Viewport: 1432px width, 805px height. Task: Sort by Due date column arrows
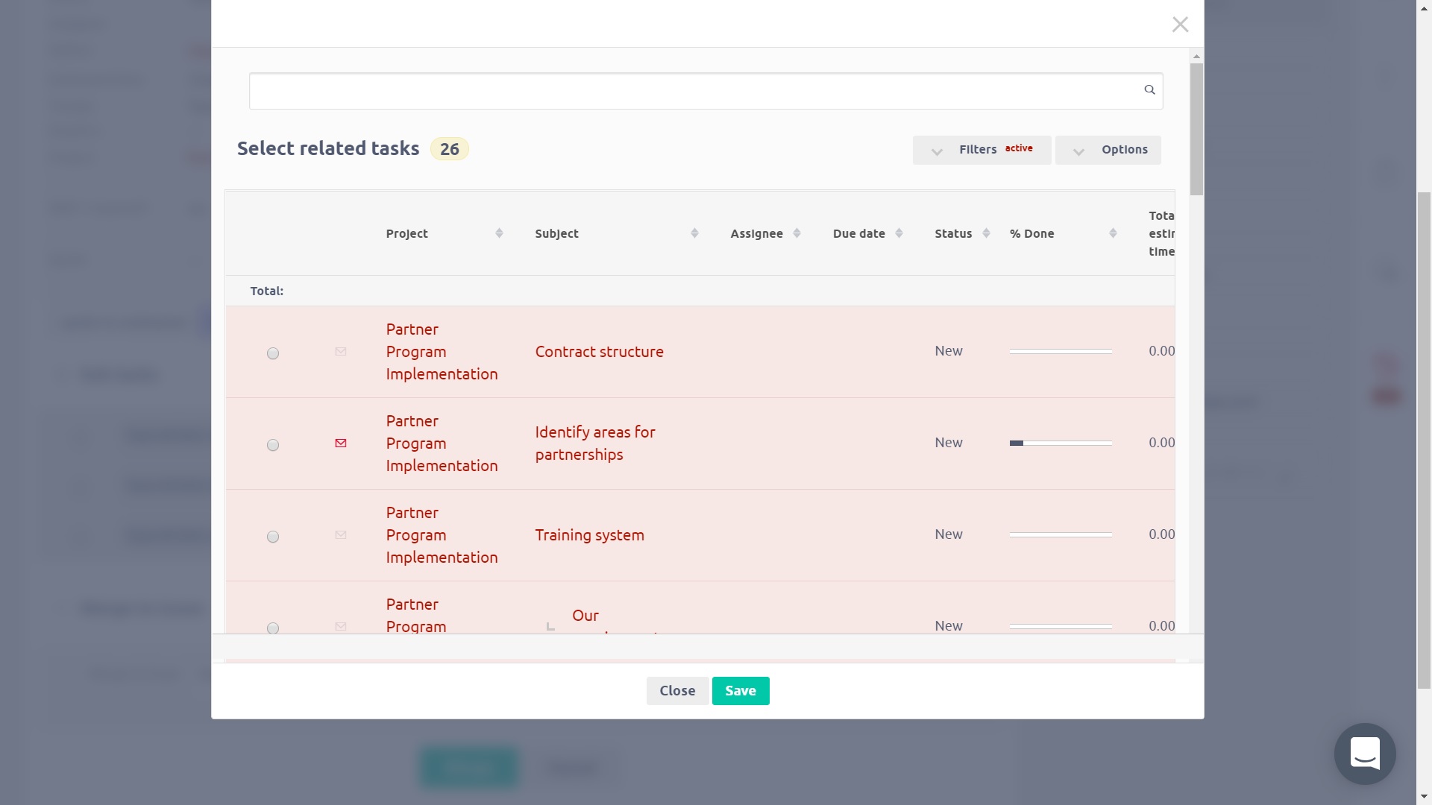click(899, 233)
